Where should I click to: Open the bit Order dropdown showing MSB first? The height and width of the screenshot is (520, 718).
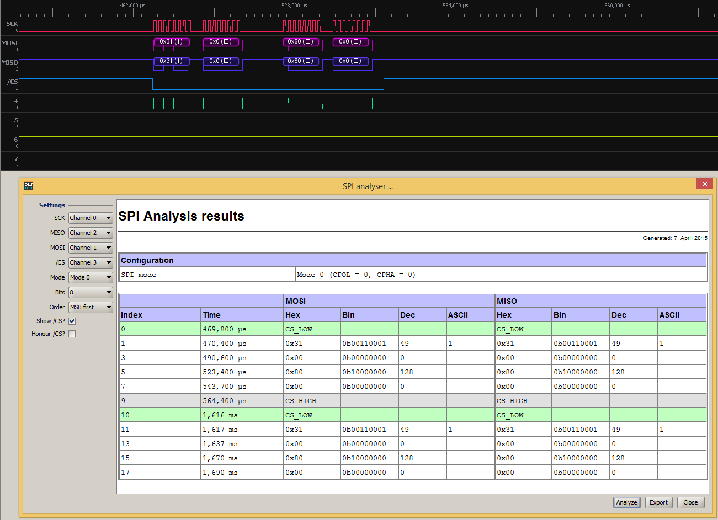point(91,307)
